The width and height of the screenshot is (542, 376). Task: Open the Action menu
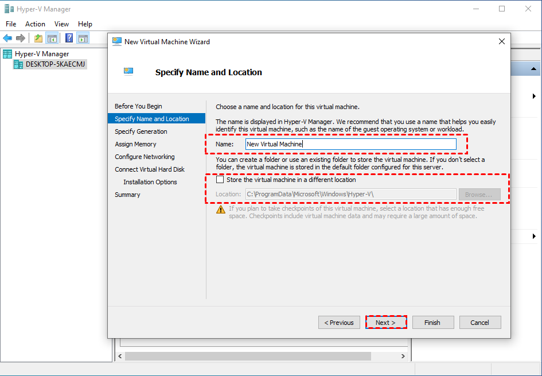(x=35, y=24)
